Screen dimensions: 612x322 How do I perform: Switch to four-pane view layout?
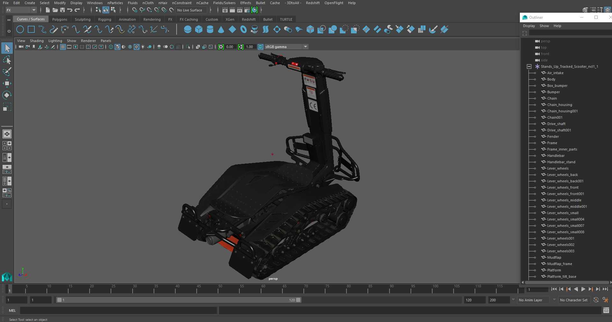[7, 146]
